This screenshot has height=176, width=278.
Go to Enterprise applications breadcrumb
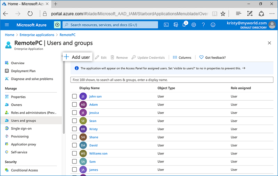pos(37,35)
